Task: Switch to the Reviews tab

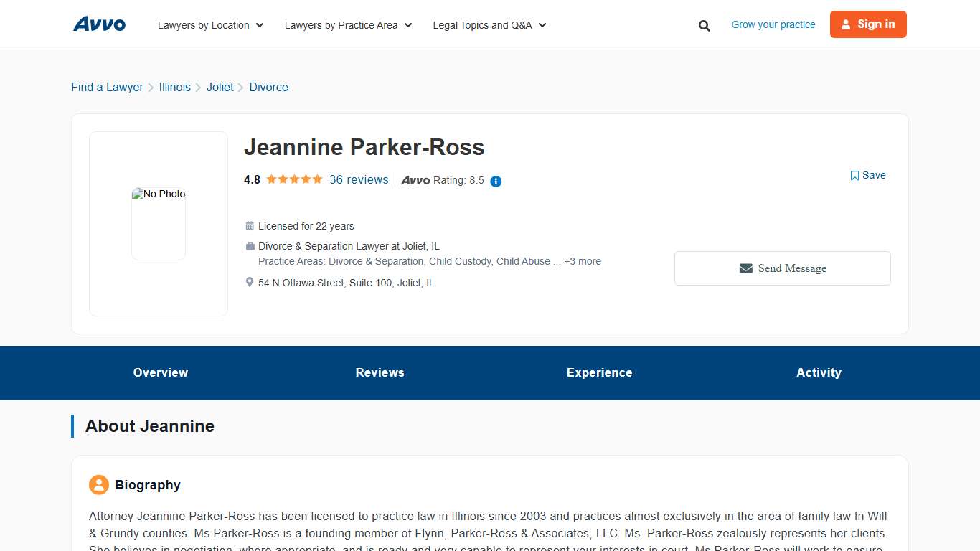Action: [x=380, y=372]
